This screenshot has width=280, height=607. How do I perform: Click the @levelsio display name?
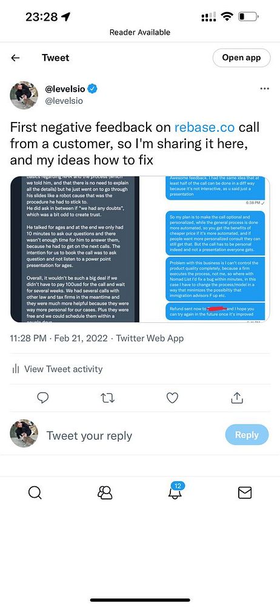tap(65, 89)
